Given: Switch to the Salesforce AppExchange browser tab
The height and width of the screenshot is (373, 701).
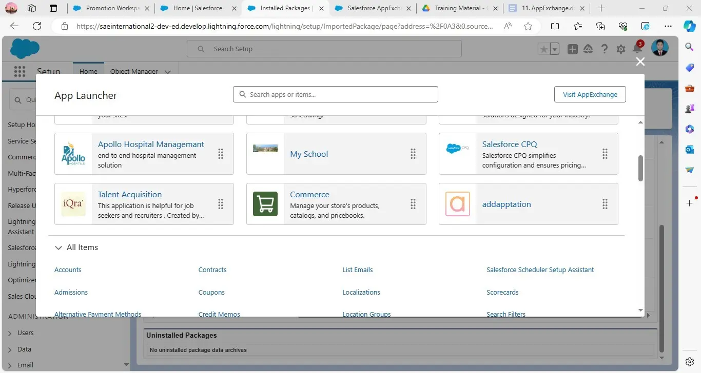Looking at the screenshot, I should click(x=373, y=8).
